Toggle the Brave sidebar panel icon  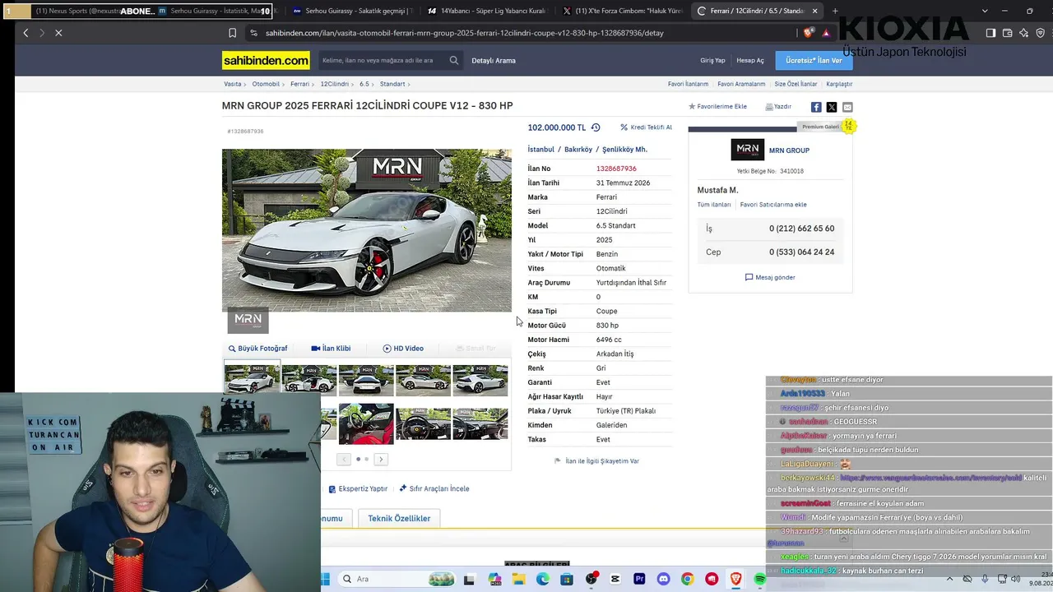click(990, 33)
